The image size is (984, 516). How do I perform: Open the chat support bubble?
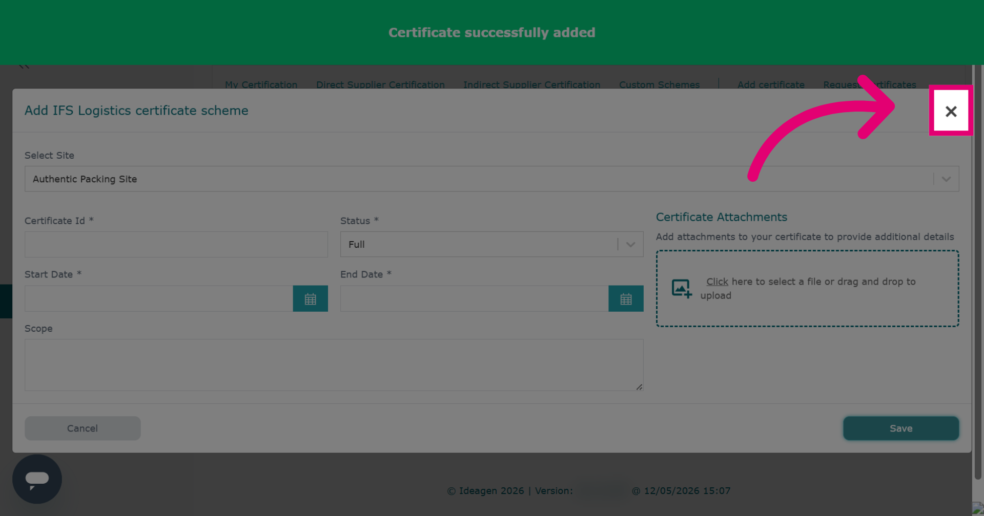(37, 479)
